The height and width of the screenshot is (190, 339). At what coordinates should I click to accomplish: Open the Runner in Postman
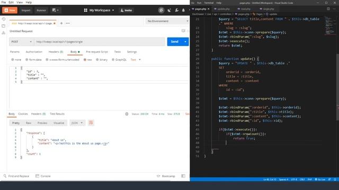(41, 10)
